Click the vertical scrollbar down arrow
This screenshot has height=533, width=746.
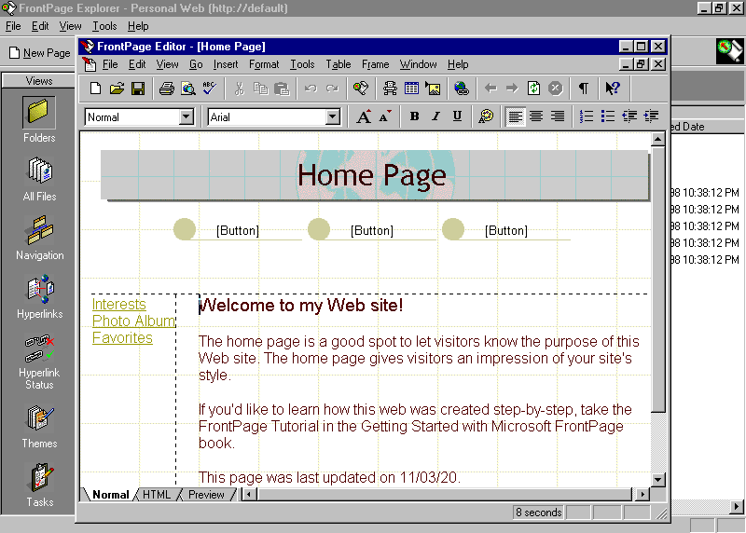pos(657,479)
